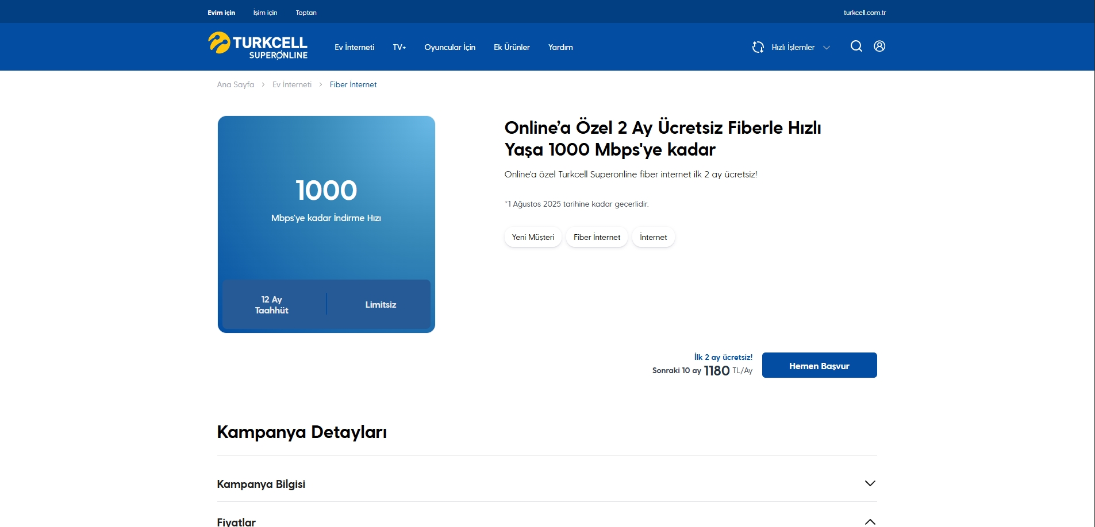Click the Kampanya Detayları title

[302, 432]
